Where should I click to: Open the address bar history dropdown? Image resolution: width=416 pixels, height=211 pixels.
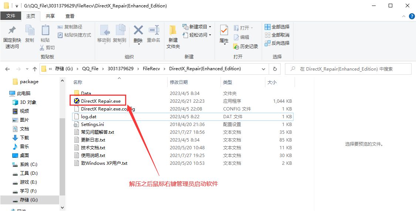264,69
